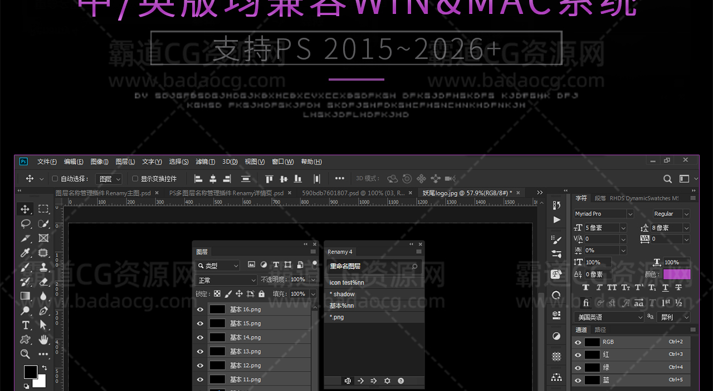Open the 滤镜(T) menu

(x=205, y=162)
